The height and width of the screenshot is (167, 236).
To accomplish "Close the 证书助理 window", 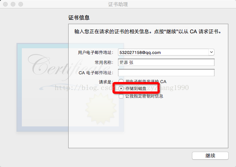I will (x=5, y=4).
